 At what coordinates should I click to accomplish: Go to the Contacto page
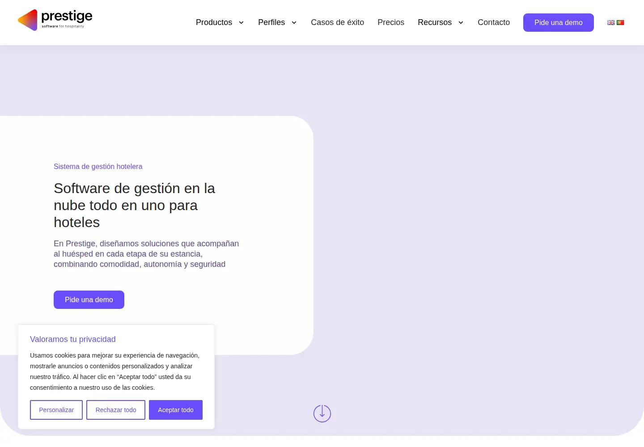point(494,22)
